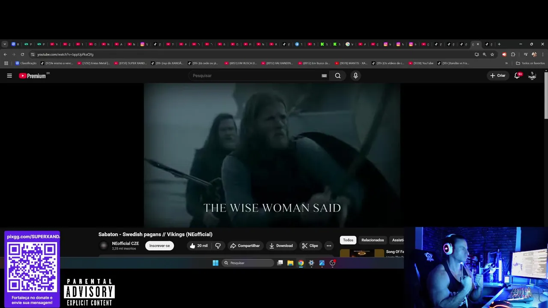Click the youtube.com address bar URL
The height and width of the screenshot is (308, 548).
click(65, 54)
